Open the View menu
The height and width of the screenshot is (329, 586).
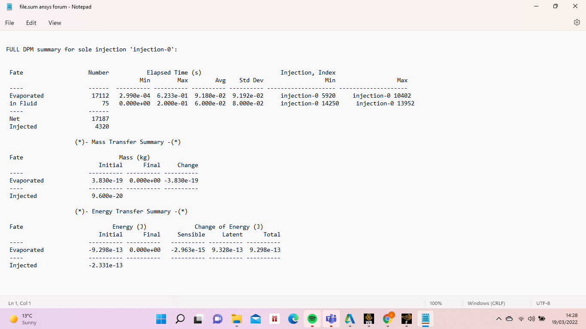(x=54, y=23)
